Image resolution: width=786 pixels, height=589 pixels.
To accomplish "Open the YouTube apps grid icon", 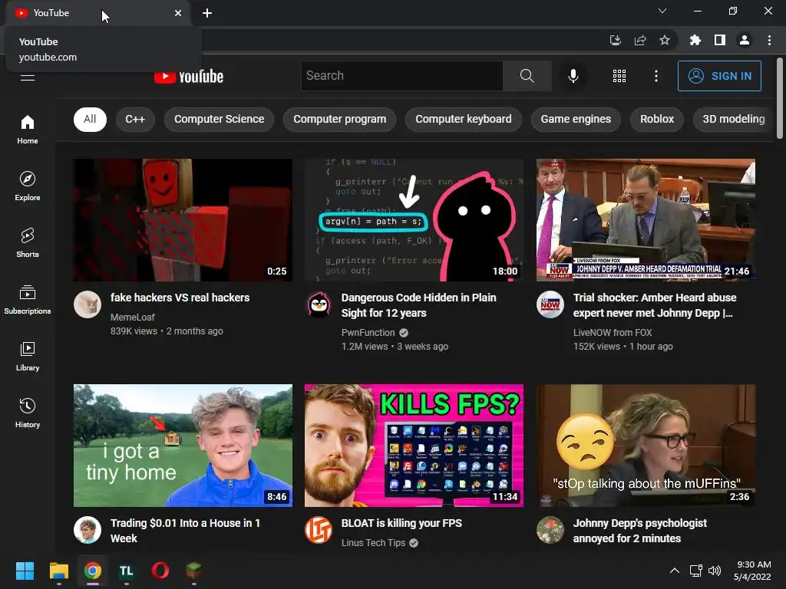I will tap(619, 76).
